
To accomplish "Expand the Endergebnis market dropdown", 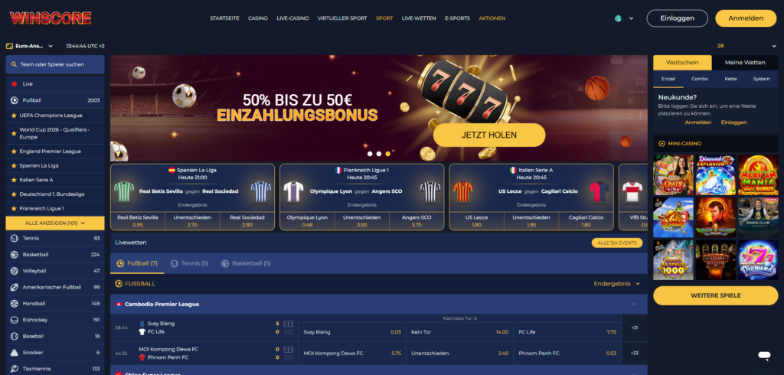I will (x=616, y=283).
